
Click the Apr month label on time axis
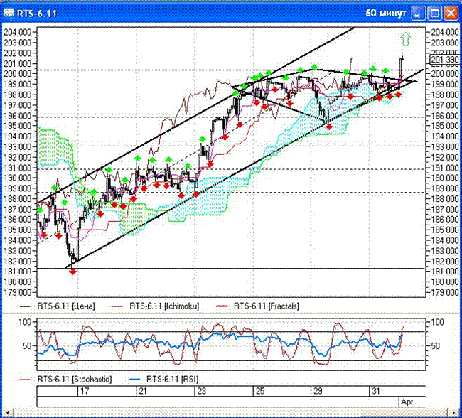tap(407, 402)
